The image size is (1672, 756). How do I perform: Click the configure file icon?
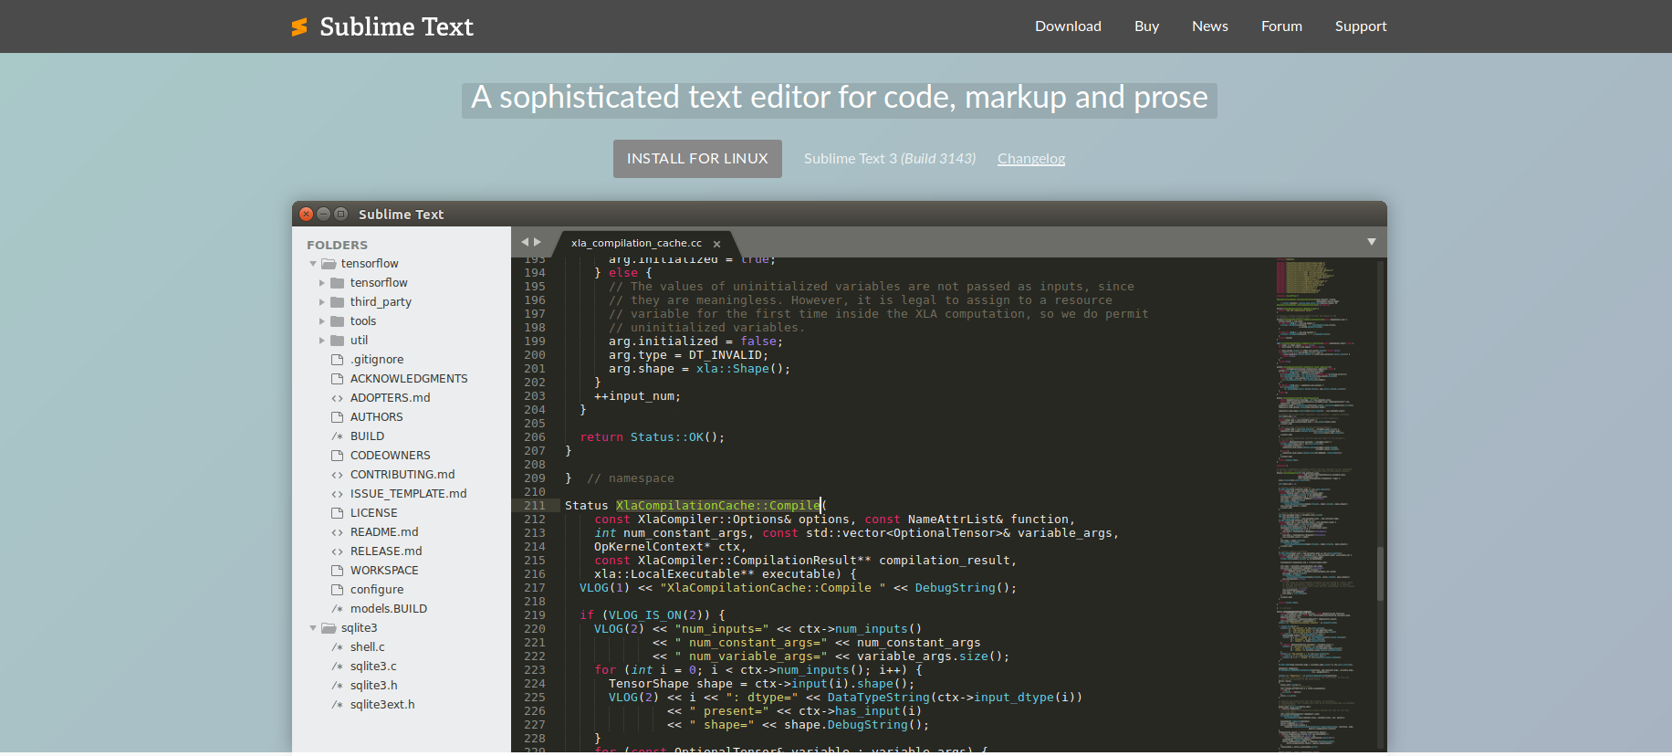[337, 590]
